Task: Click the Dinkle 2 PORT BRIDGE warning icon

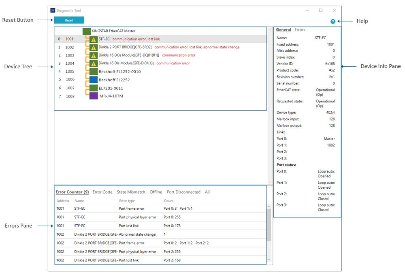Action: [94, 47]
